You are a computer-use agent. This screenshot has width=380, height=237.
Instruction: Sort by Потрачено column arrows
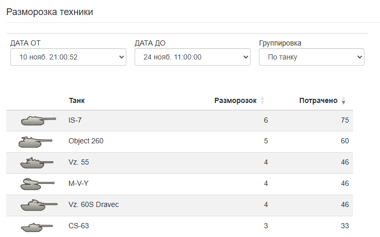pyautogui.click(x=343, y=100)
